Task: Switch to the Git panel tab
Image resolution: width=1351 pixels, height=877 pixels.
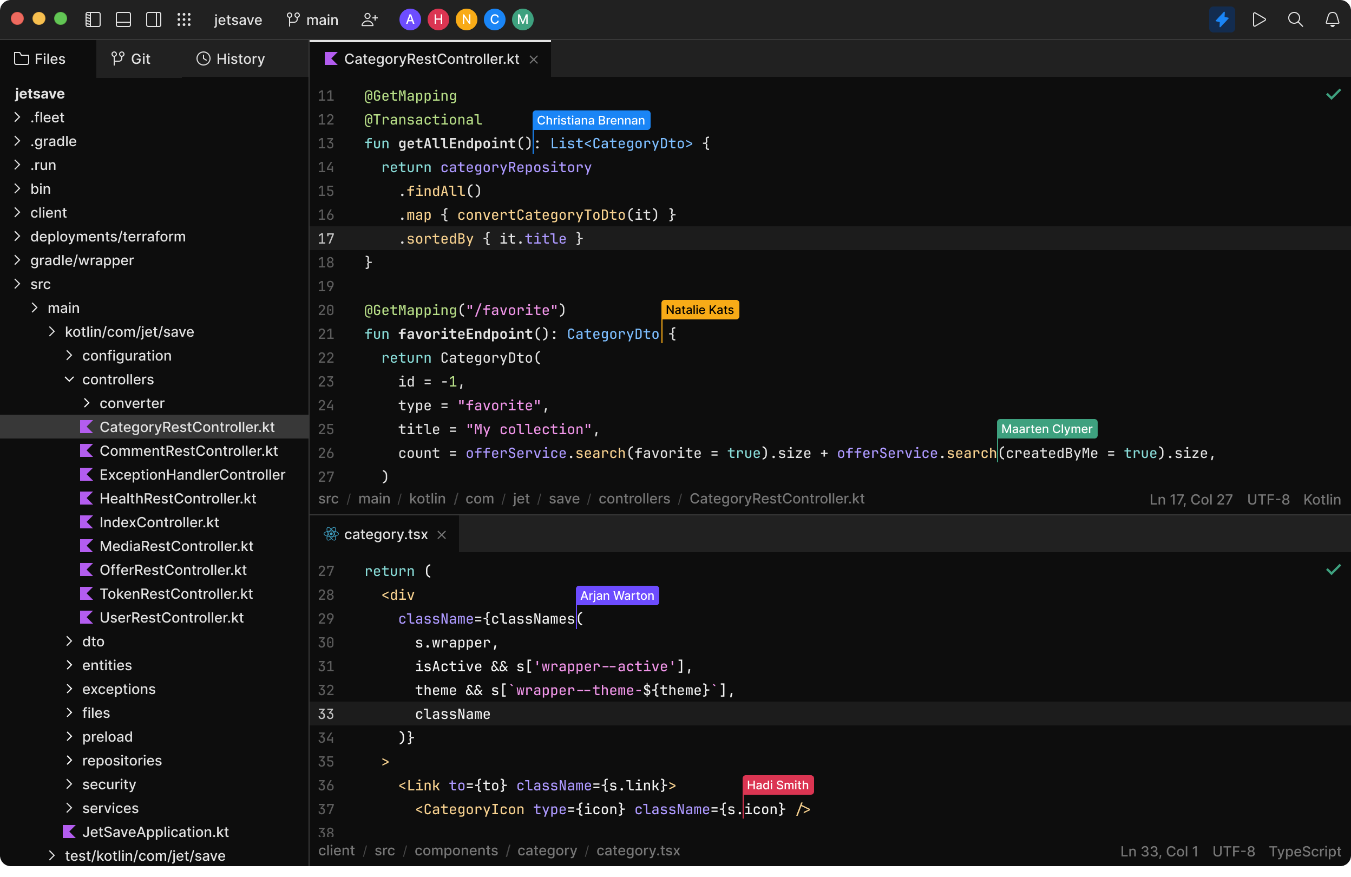Action: [132, 58]
